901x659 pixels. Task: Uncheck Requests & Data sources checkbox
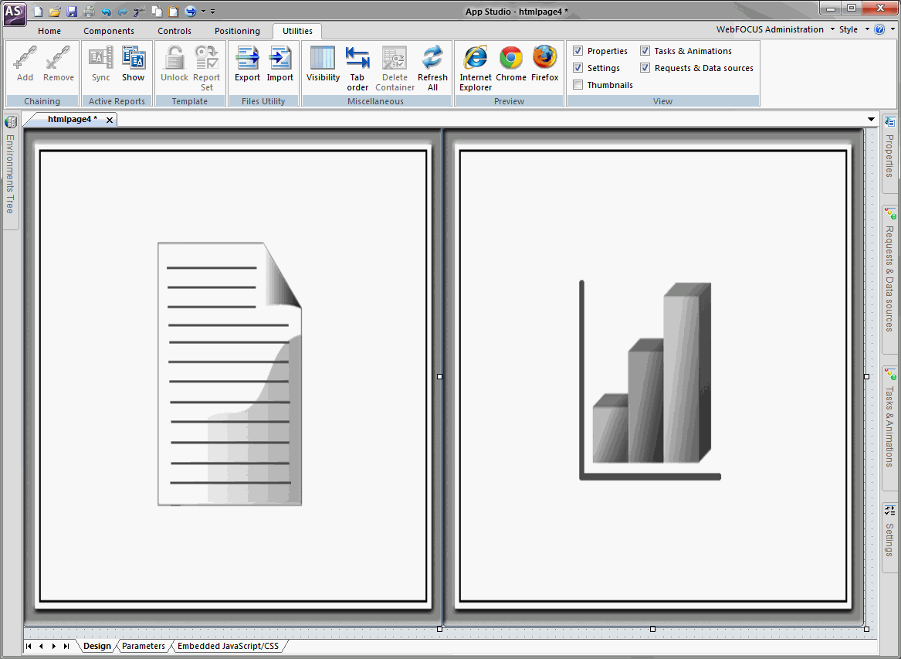pos(645,68)
